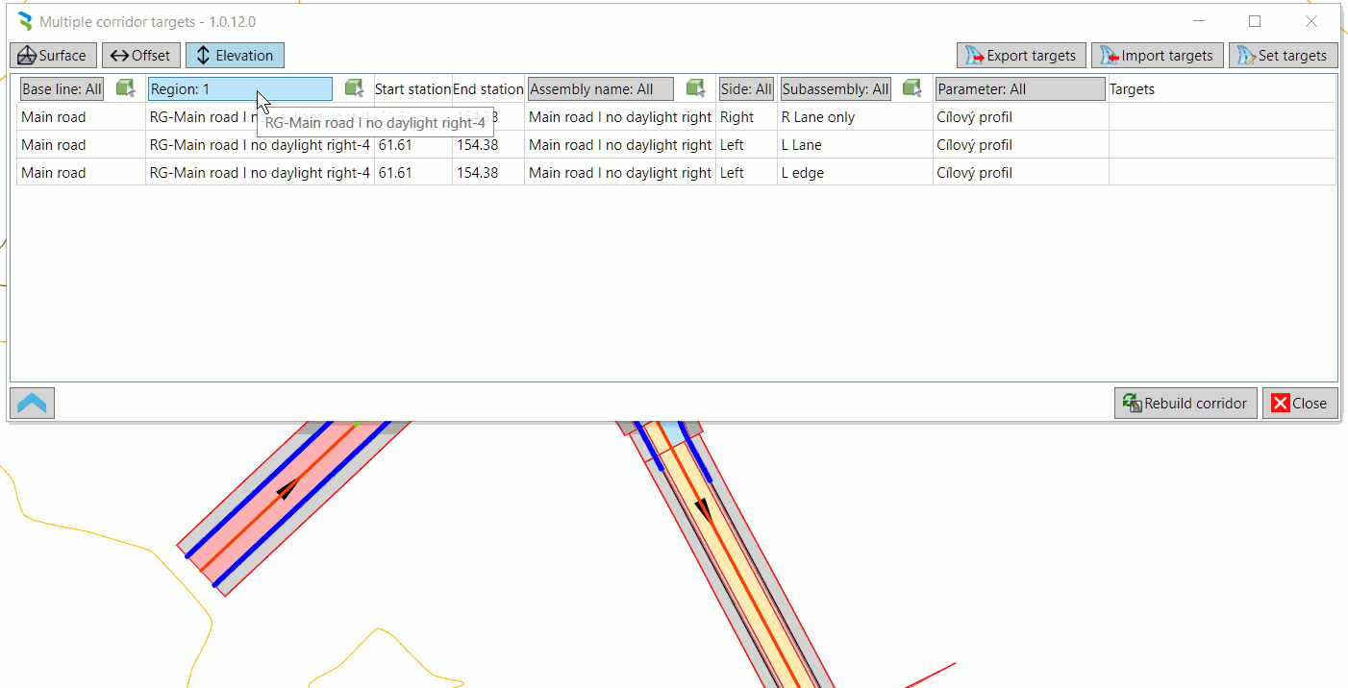
Task: Click the application logo in the title bar
Action: (x=25, y=21)
